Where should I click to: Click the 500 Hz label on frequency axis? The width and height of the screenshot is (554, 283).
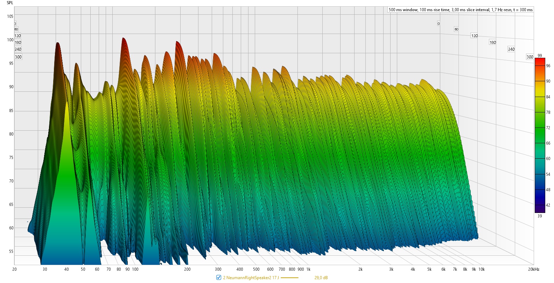(x=256, y=269)
